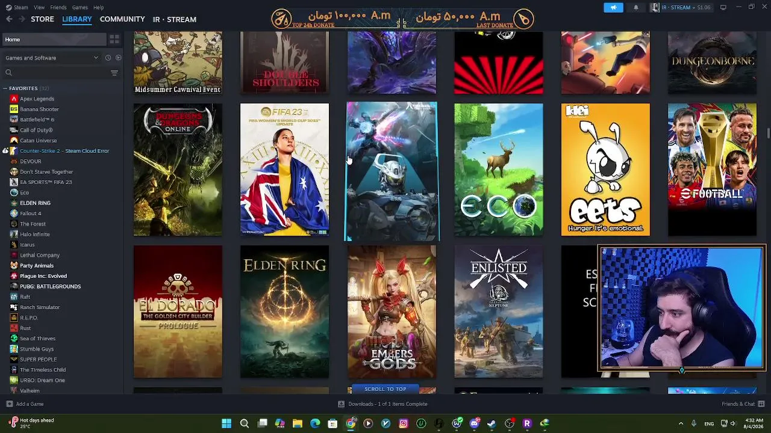Open the IR · STREAM profile tab
This screenshot has height=433, width=771.
pyautogui.click(x=175, y=19)
